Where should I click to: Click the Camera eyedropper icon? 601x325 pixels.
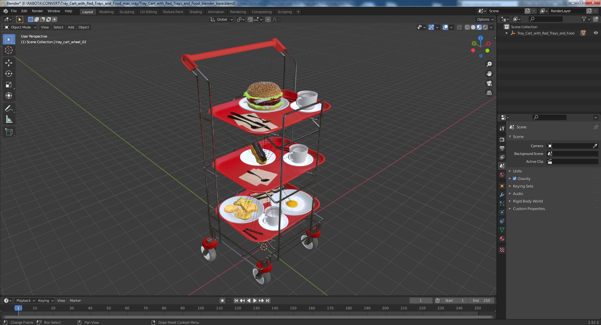tap(595, 146)
